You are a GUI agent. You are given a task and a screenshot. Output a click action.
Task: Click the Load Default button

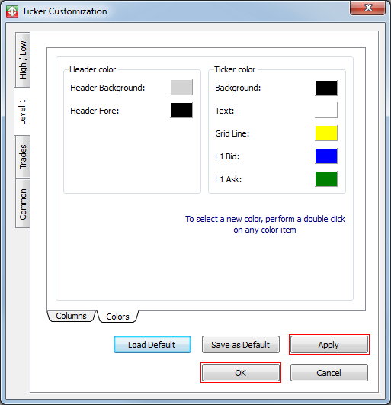(152, 345)
